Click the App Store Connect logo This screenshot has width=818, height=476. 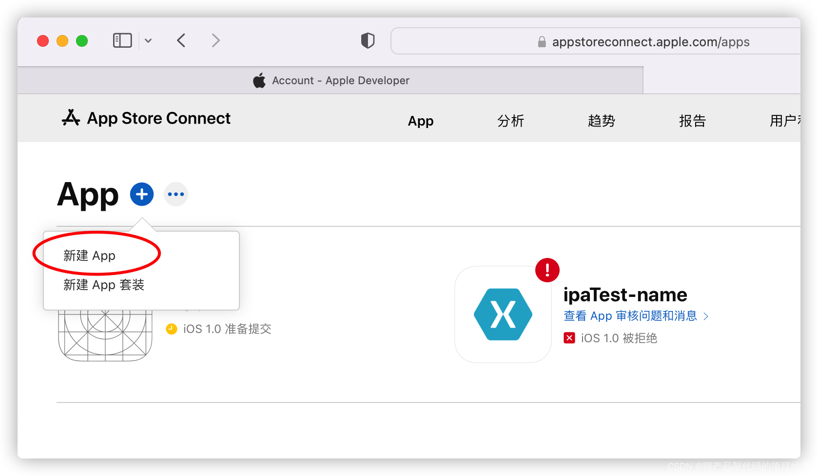pyautogui.click(x=146, y=118)
